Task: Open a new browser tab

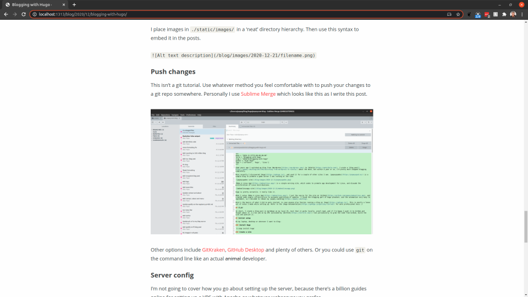Action: click(x=74, y=4)
